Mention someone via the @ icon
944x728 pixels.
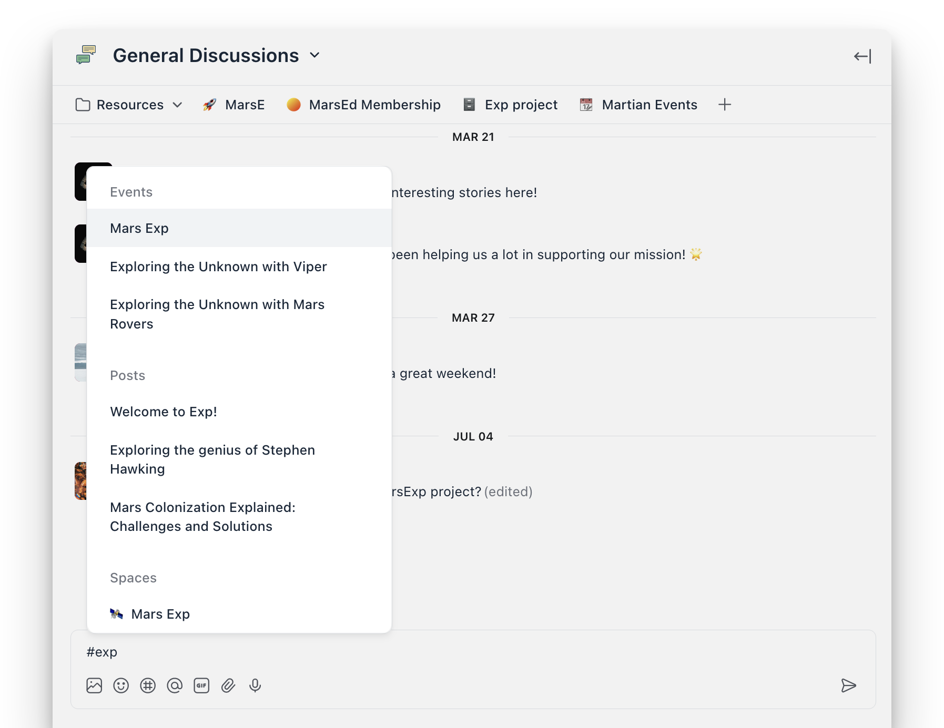pos(174,685)
